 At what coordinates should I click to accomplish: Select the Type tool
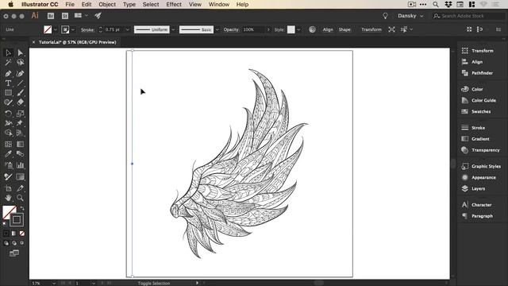tap(8, 83)
